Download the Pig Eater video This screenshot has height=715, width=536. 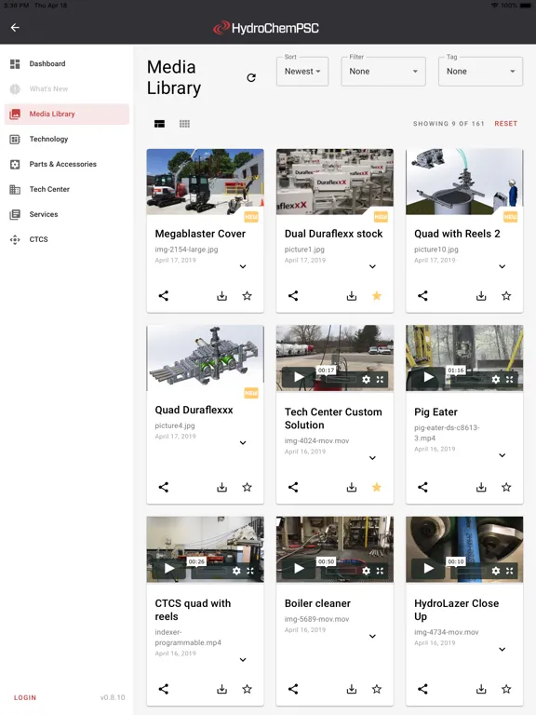pyautogui.click(x=481, y=488)
